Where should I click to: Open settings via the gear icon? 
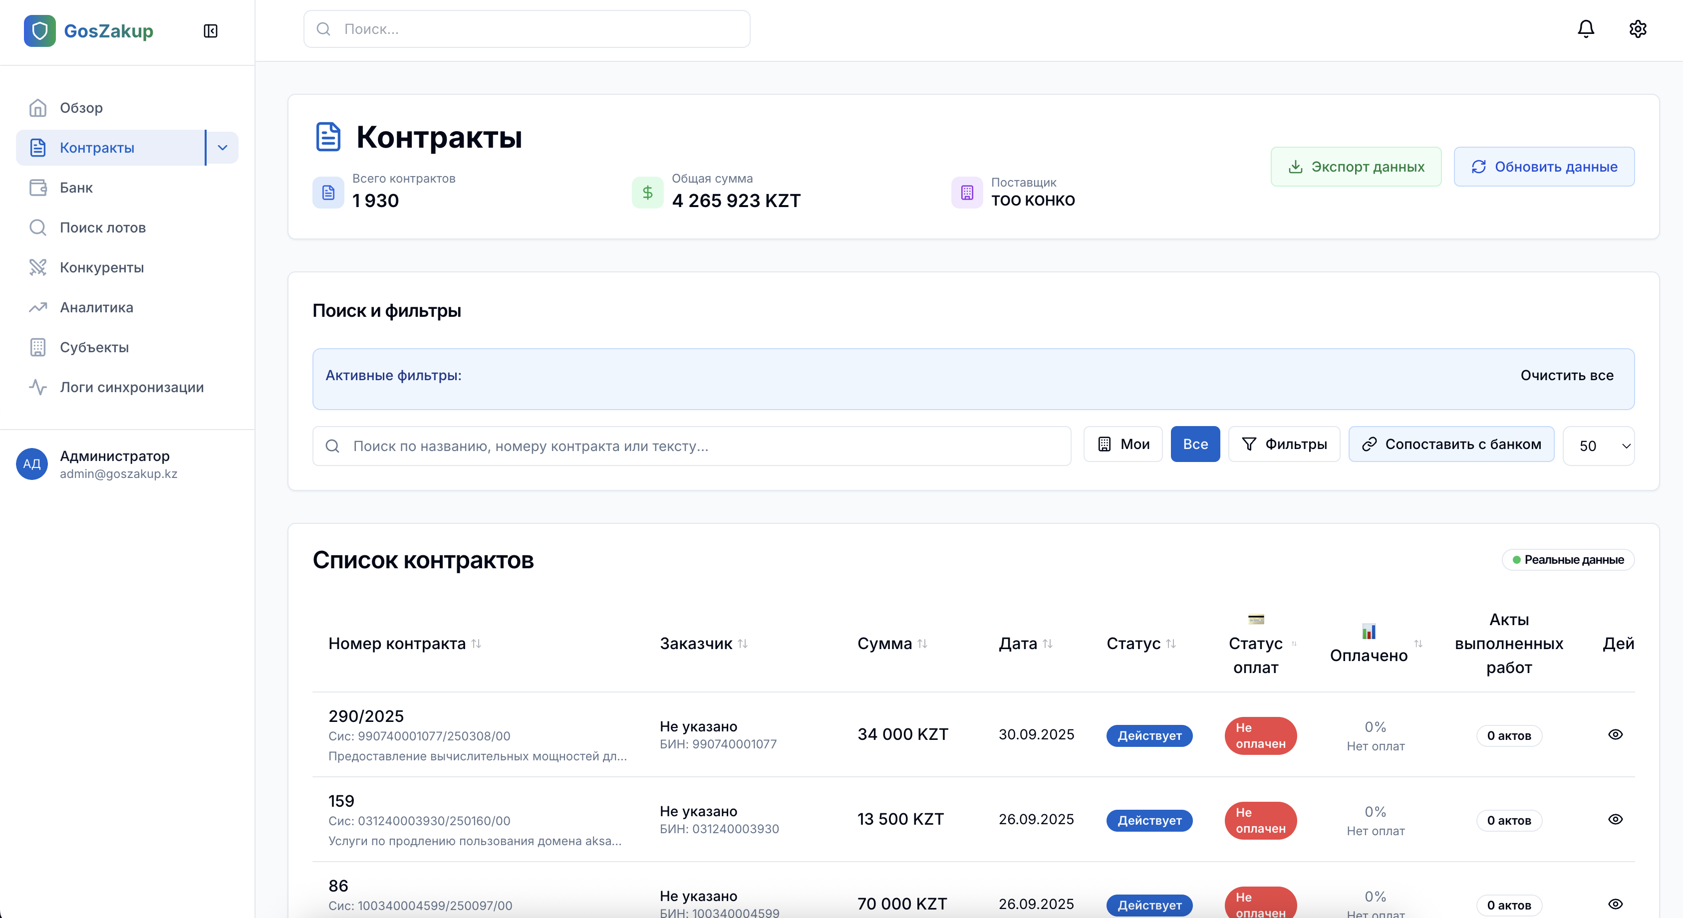1637,29
